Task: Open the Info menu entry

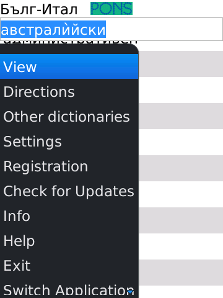Action: (x=69, y=216)
